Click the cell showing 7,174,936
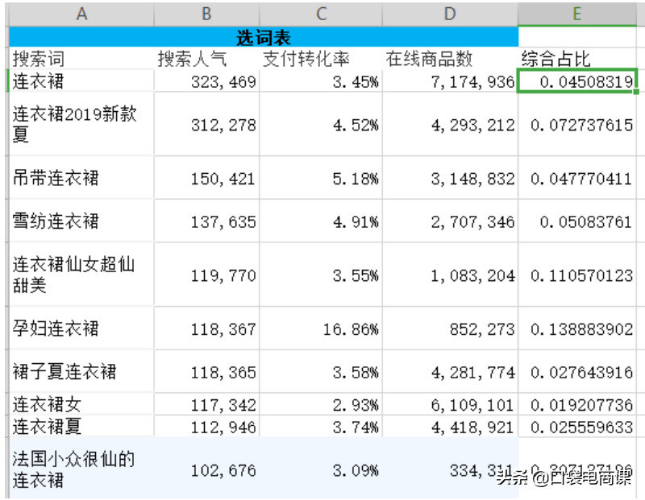The width and height of the screenshot is (645, 500). (x=450, y=81)
